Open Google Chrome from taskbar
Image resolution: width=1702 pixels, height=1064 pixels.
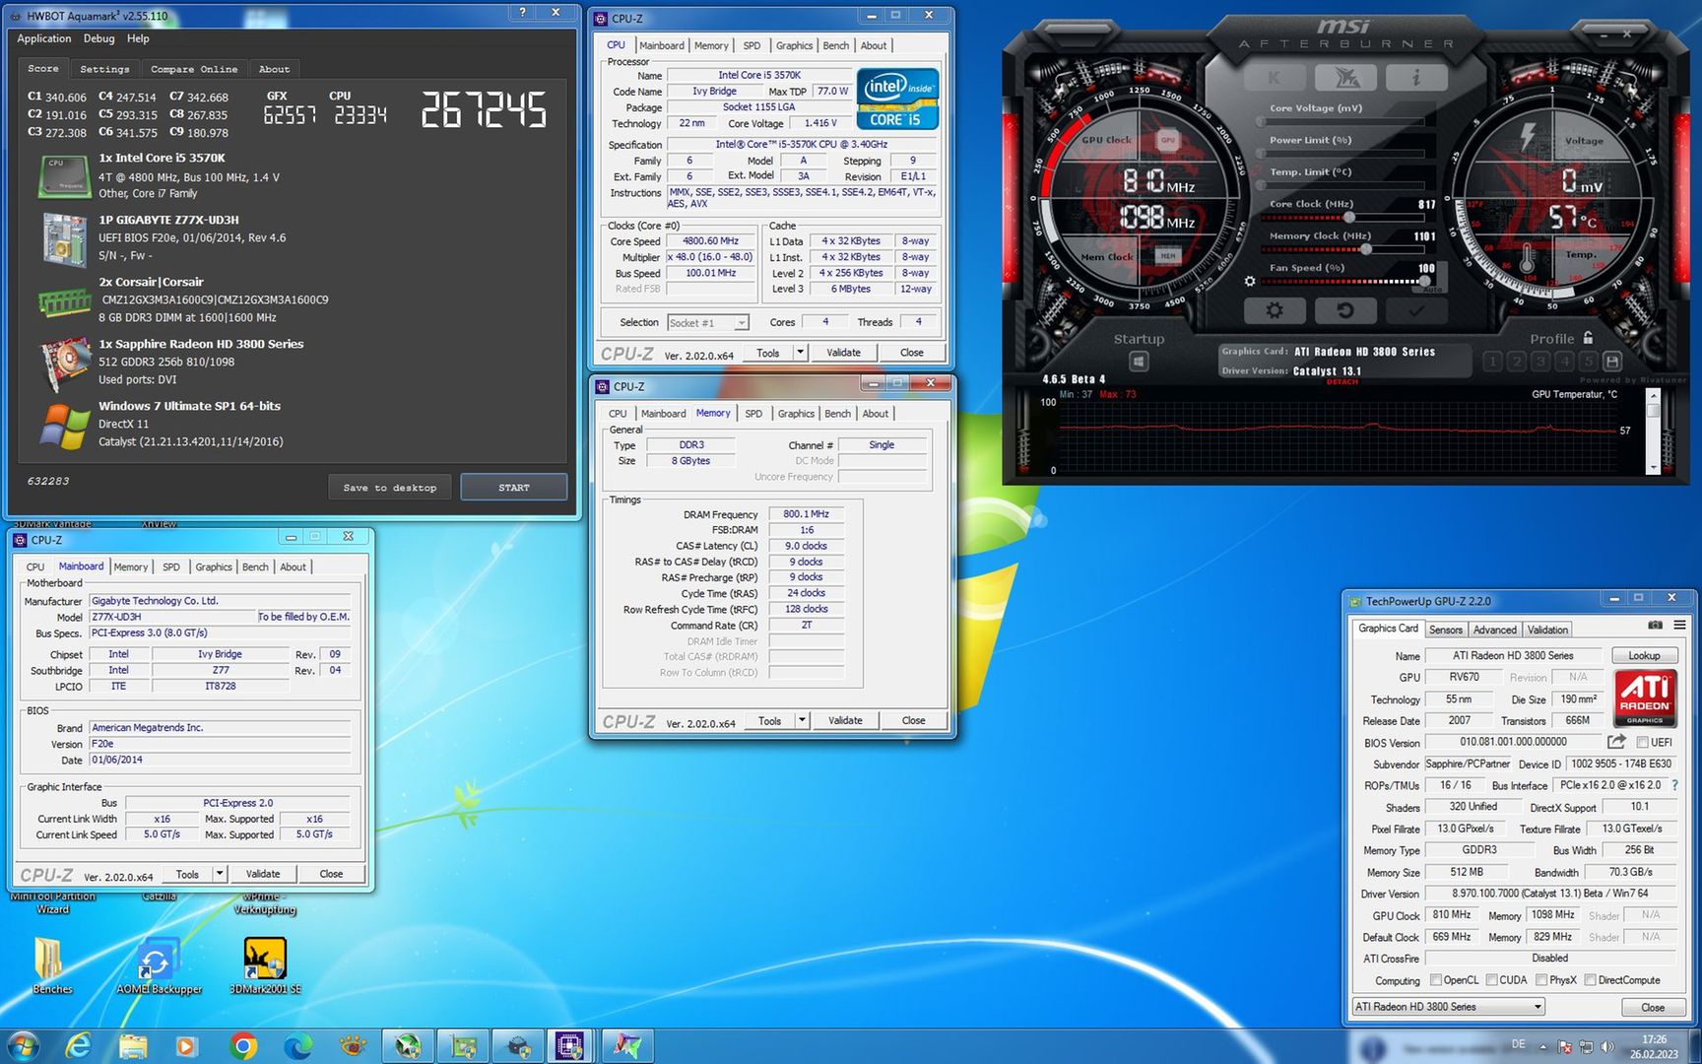pyautogui.click(x=243, y=1045)
